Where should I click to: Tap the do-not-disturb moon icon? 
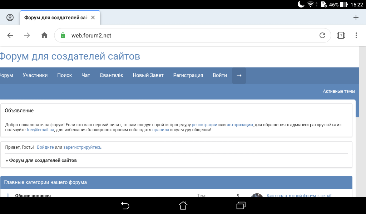tap(301, 4)
